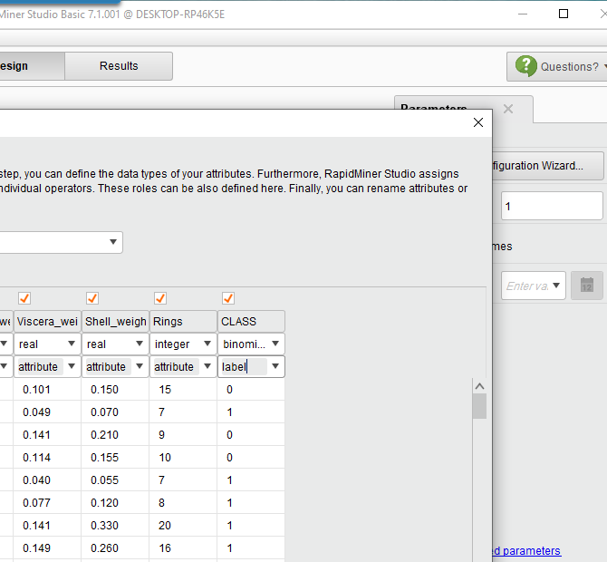Click the cell with value 0.114
This screenshot has height=562, width=607.
click(47, 457)
